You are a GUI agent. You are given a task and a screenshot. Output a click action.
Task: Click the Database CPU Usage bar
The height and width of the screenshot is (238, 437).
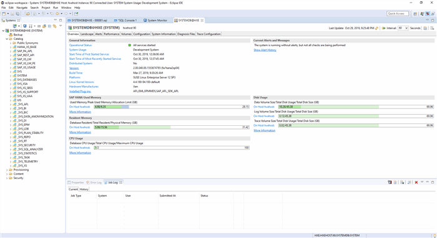pos(172,148)
